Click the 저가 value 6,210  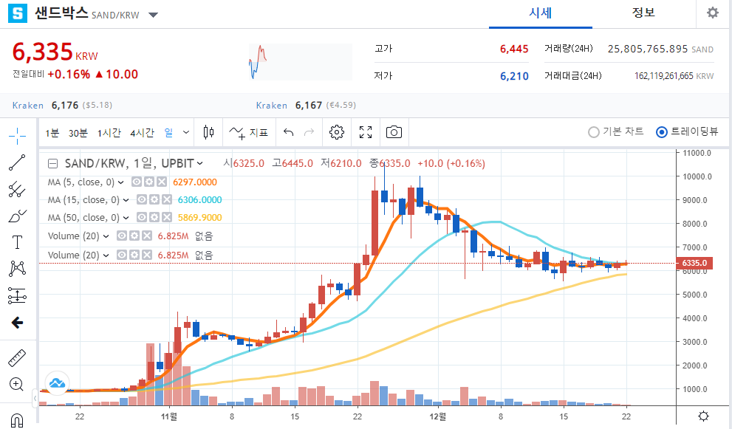[x=514, y=76]
